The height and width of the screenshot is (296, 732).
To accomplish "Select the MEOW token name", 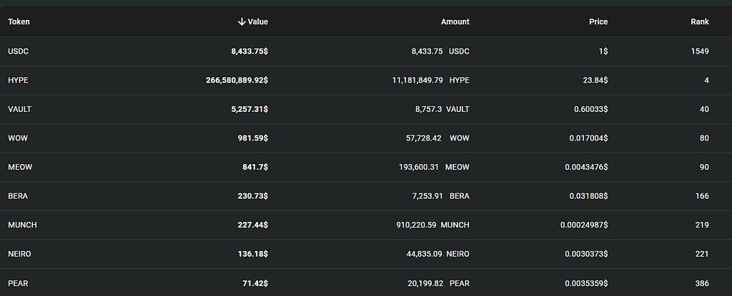I will [x=20, y=167].
